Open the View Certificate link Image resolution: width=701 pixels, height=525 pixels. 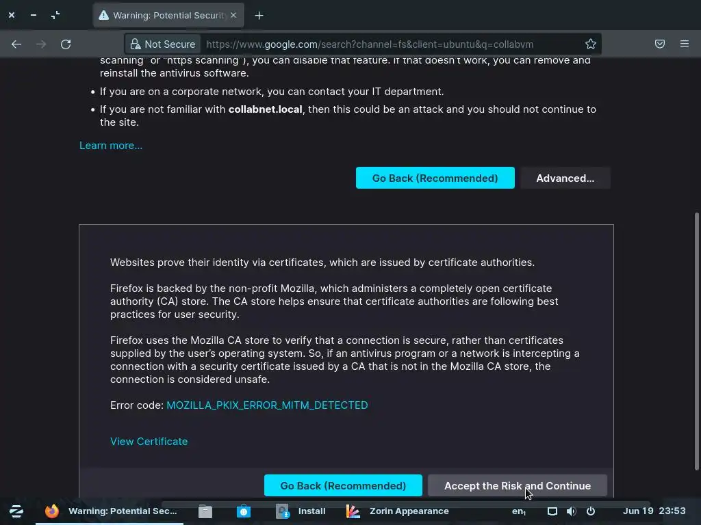click(149, 442)
